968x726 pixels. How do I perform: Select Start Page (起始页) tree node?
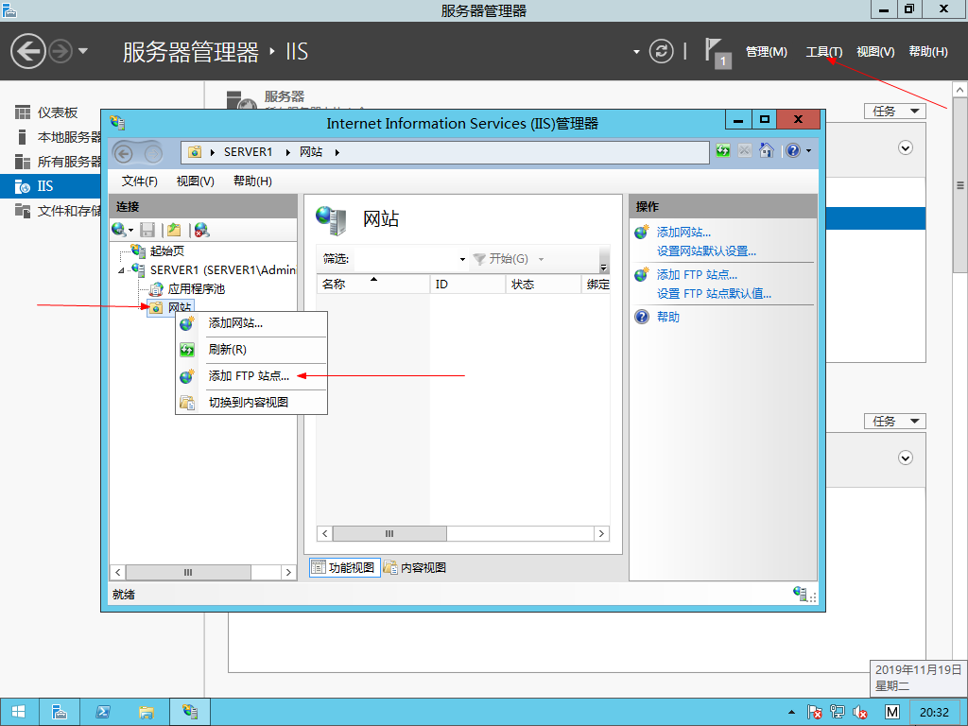tap(166, 251)
